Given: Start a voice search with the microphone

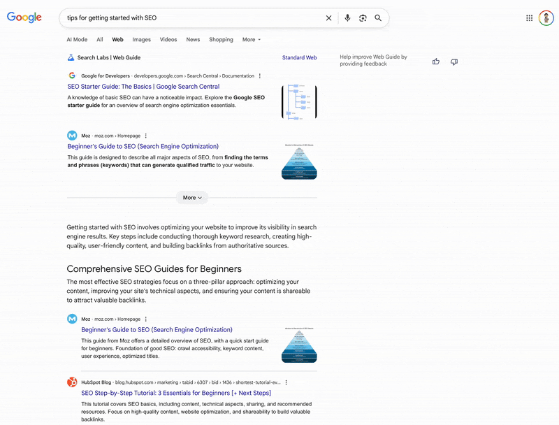Looking at the screenshot, I should 347,18.
